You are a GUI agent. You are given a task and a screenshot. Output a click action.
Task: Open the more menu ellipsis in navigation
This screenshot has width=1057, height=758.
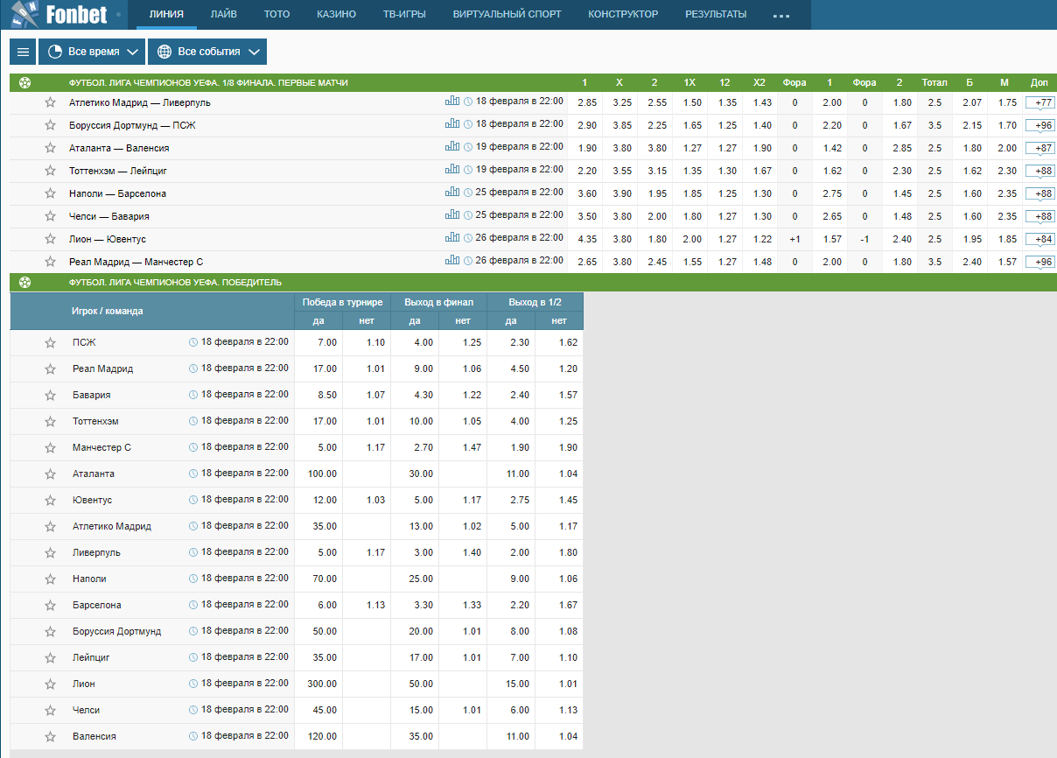point(781,16)
